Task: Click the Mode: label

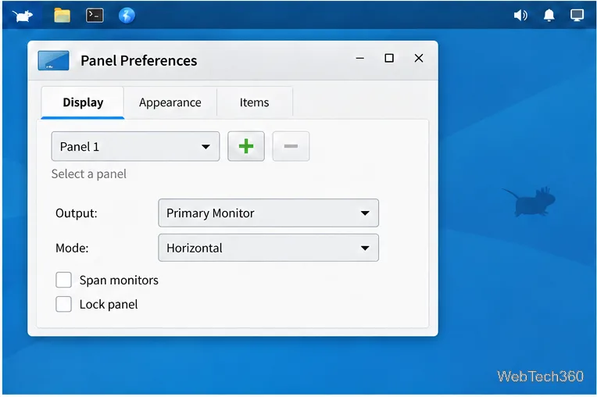Action: pos(72,249)
